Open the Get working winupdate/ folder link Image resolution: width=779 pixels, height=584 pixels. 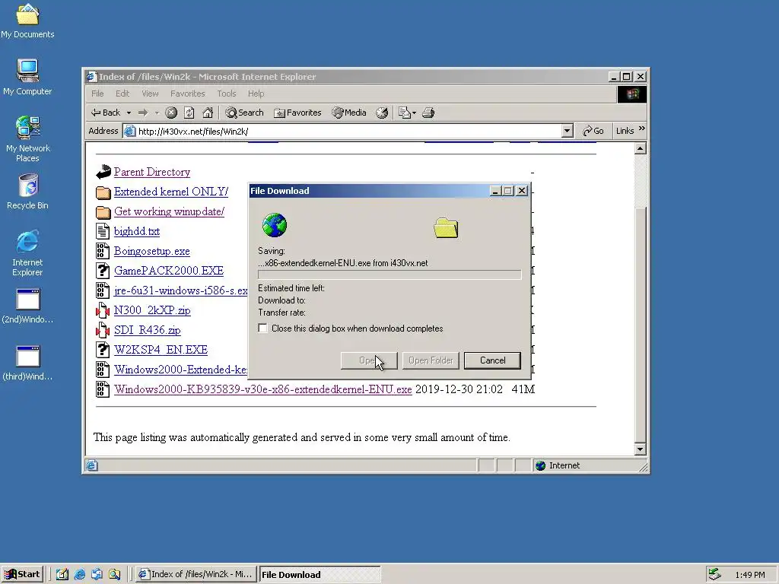point(169,211)
